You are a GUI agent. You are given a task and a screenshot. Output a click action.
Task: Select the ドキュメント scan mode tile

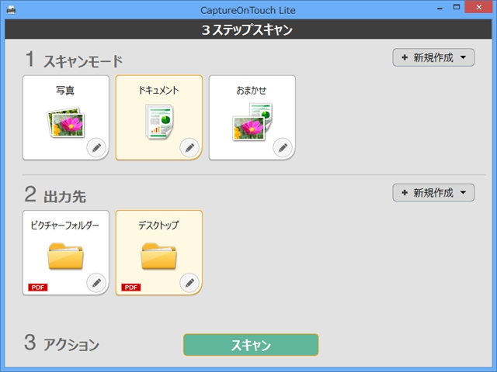click(158, 117)
